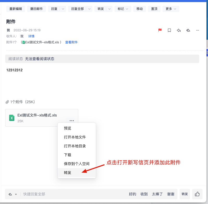Screen dimensions: 208x204
Task: Click the 置顶 button
Action: 154,9
